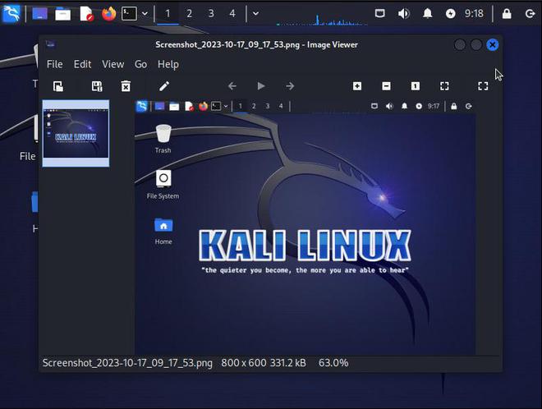Click the displayed Kali Linux screenshot image

(305, 227)
